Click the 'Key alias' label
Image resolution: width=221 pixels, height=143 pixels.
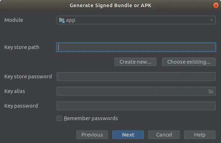click(x=15, y=91)
